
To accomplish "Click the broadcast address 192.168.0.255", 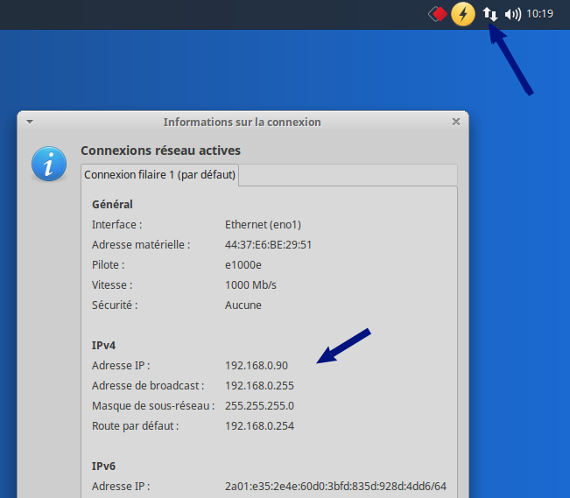I will (x=259, y=385).
